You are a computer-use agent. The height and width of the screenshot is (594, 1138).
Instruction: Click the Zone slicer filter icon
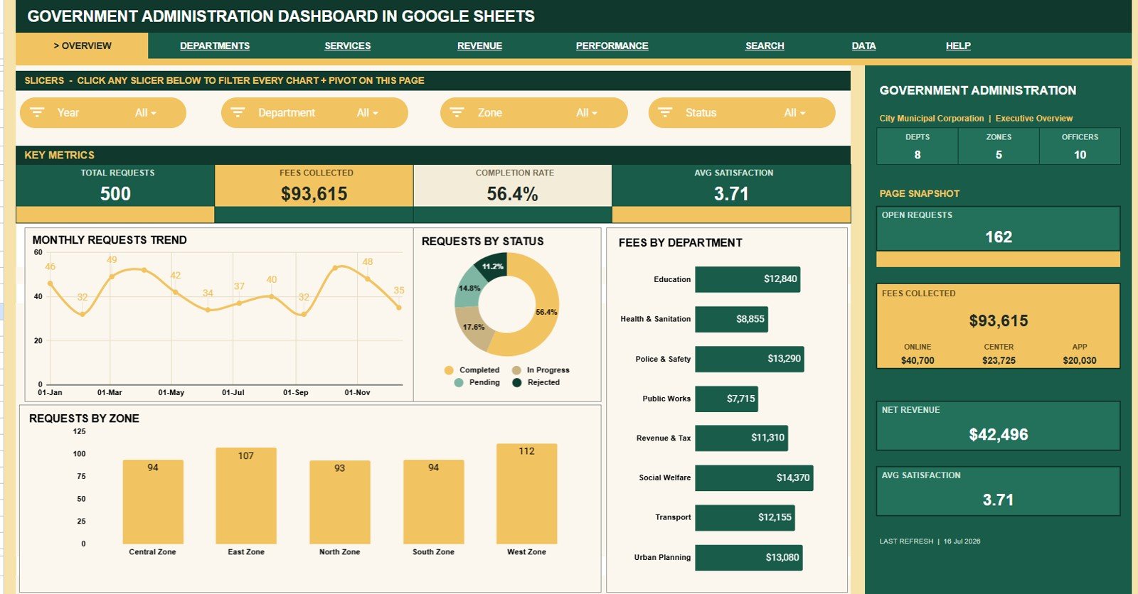point(457,112)
